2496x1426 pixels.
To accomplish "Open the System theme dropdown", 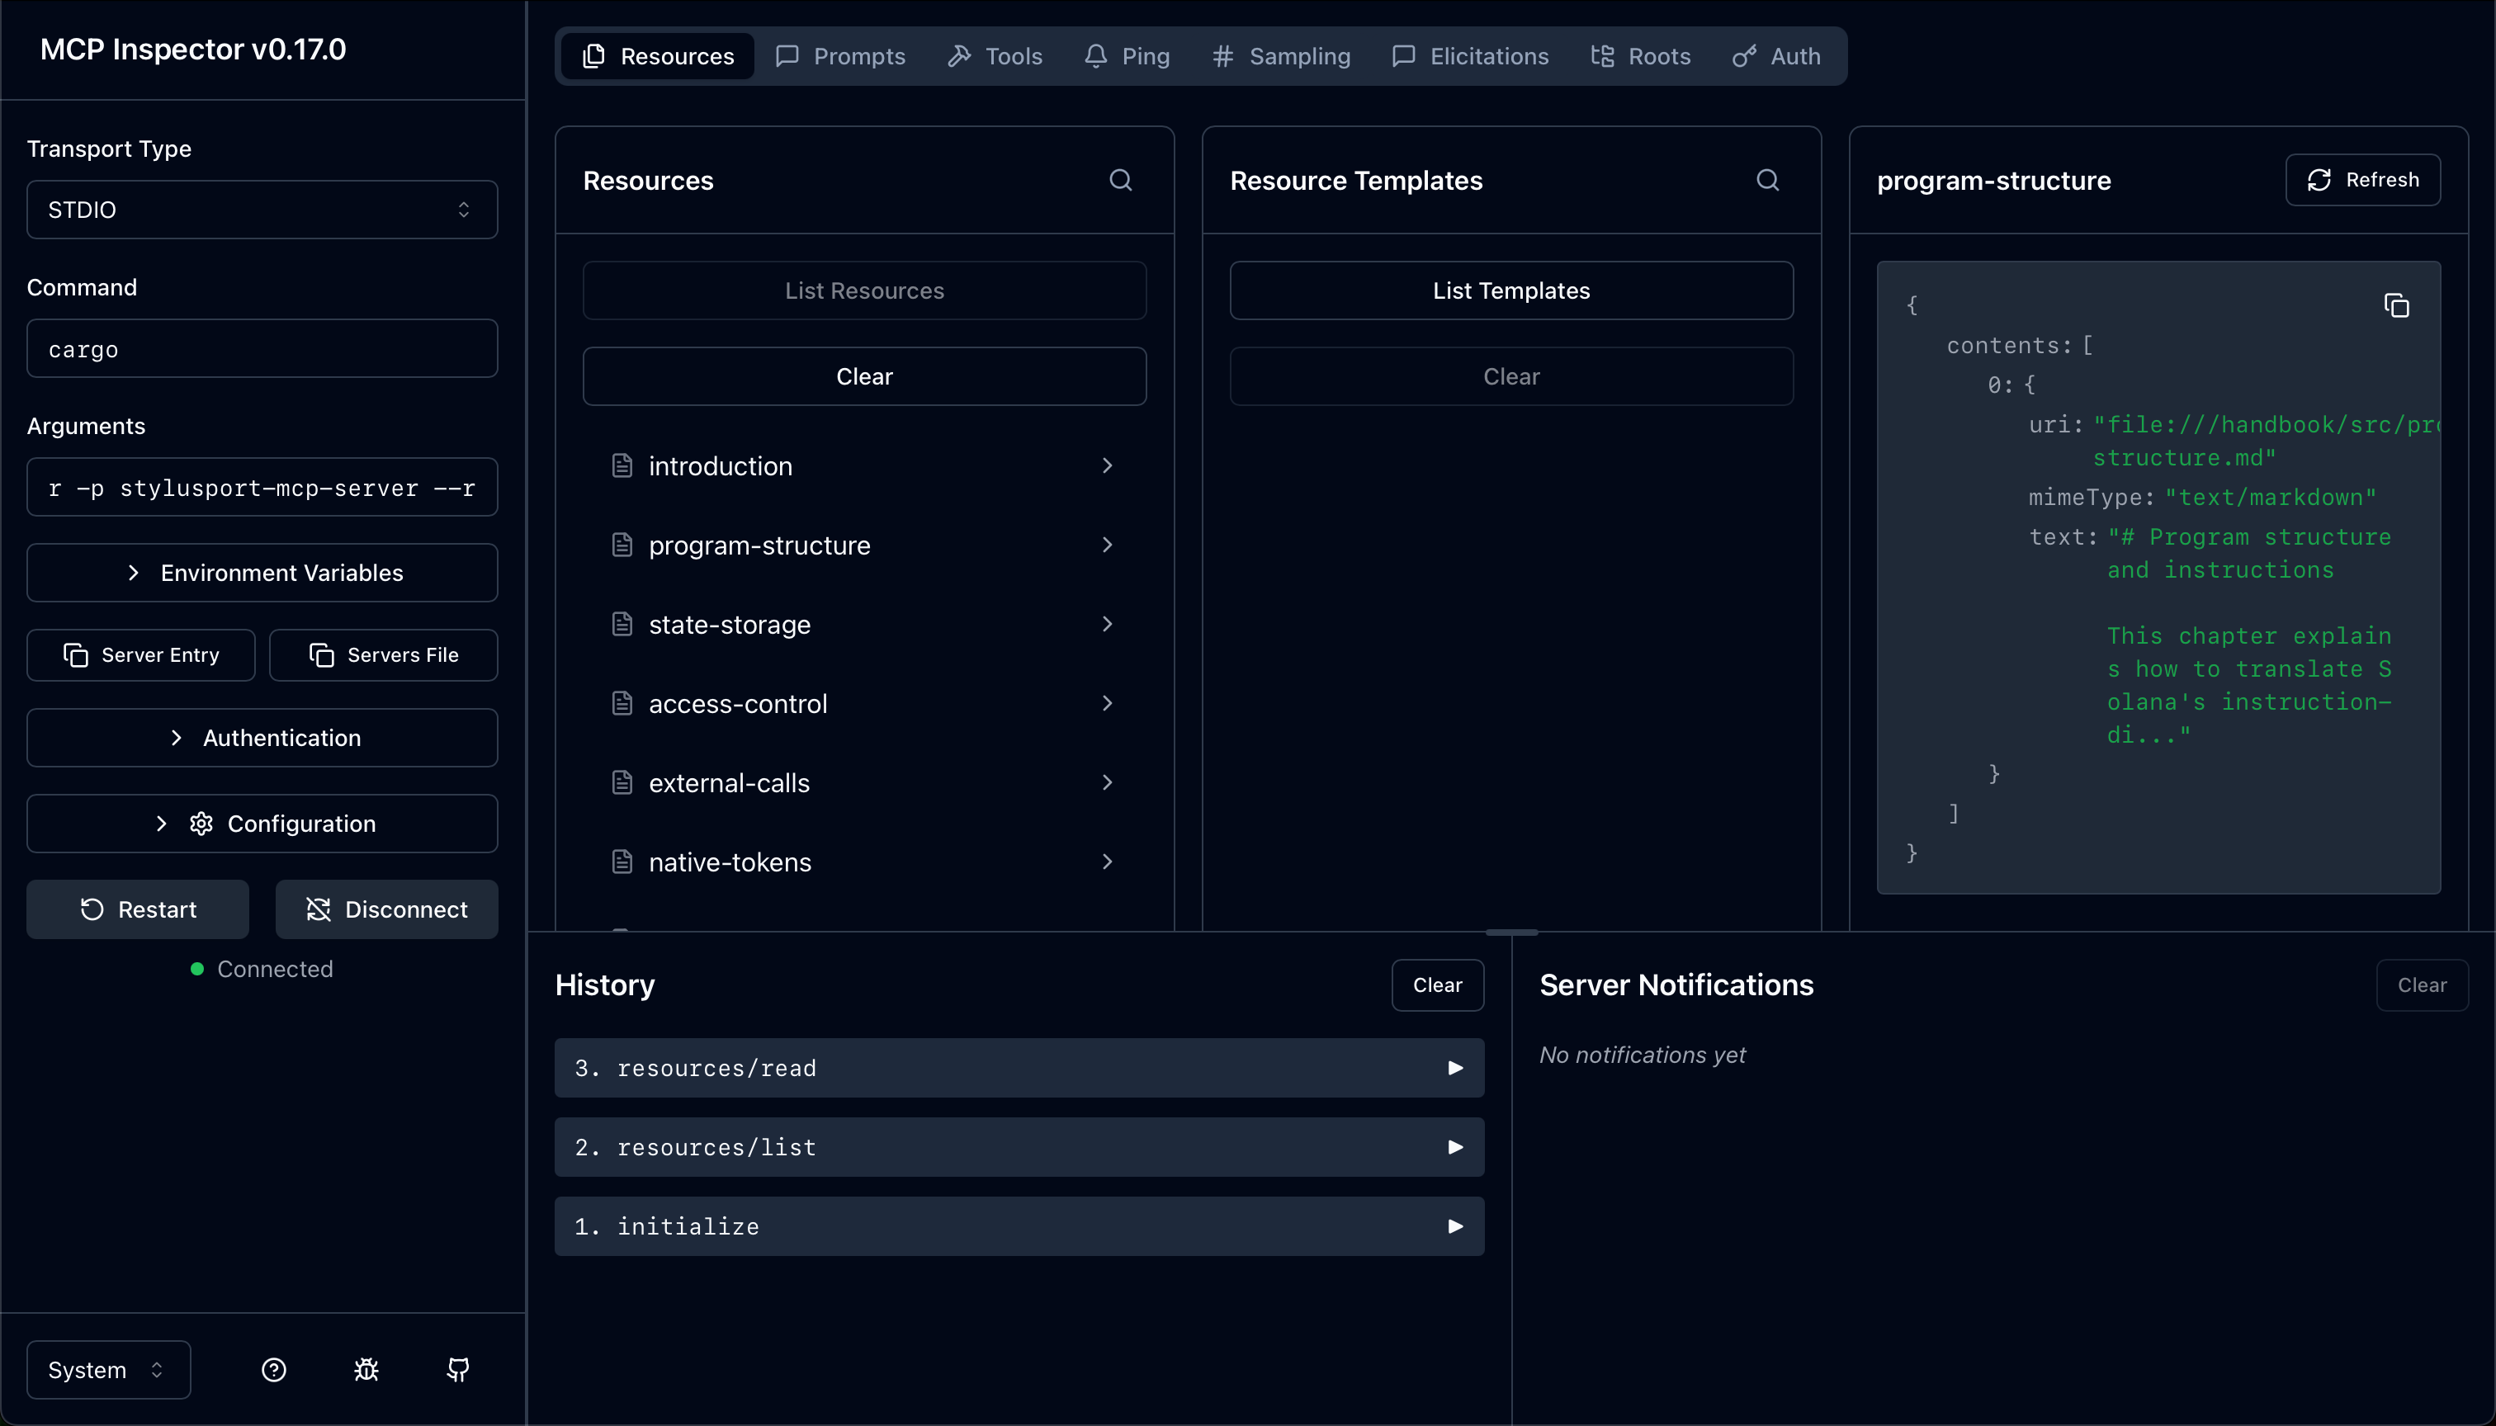I will pyautogui.click(x=108, y=1369).
